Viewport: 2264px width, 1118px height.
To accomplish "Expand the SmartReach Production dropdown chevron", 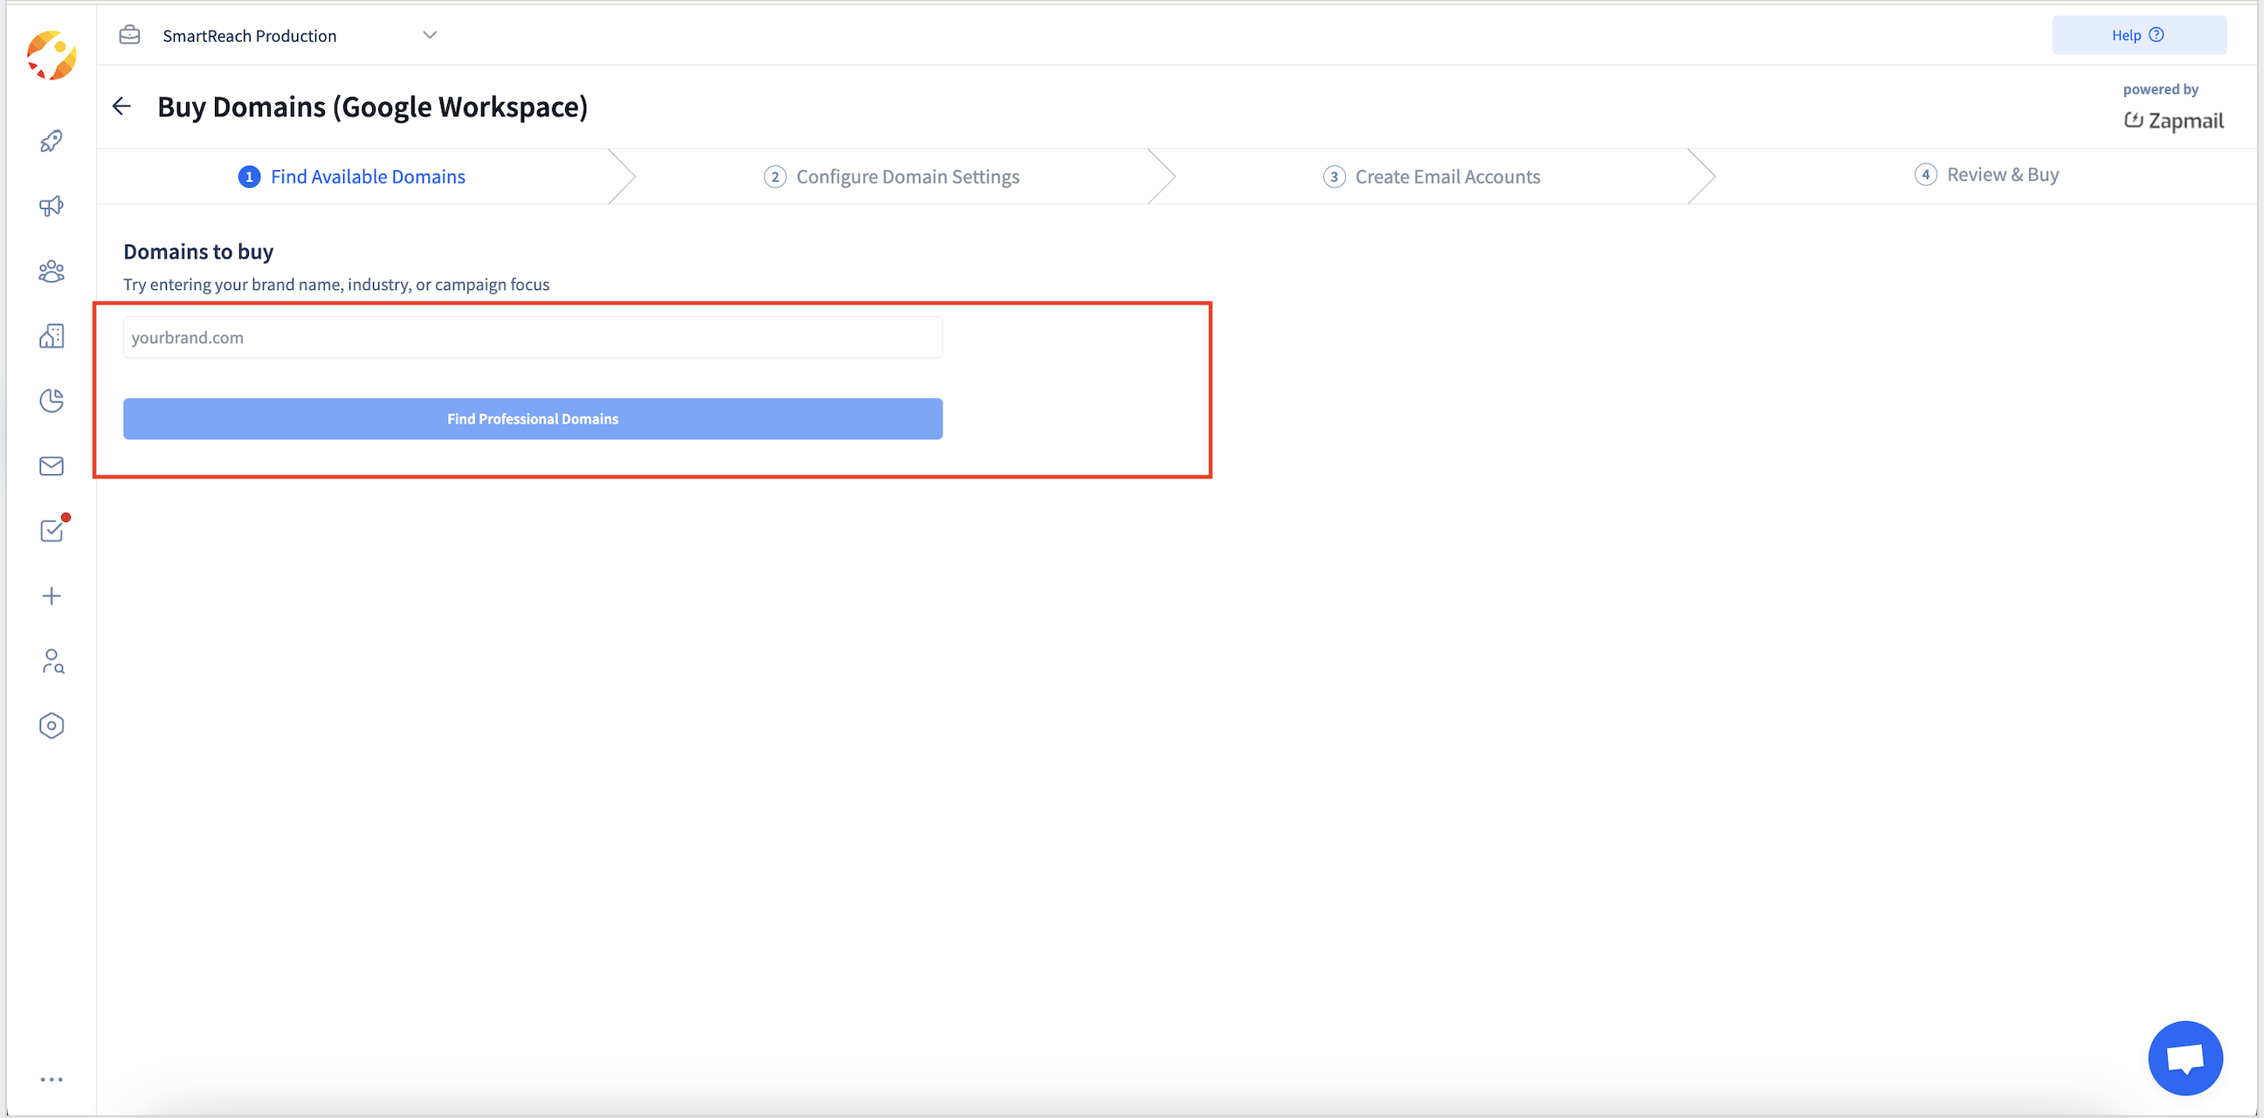I will 430,35.
